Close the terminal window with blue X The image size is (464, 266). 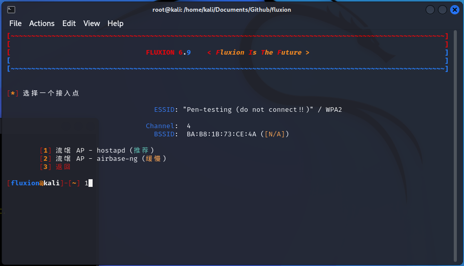[454, 10]
